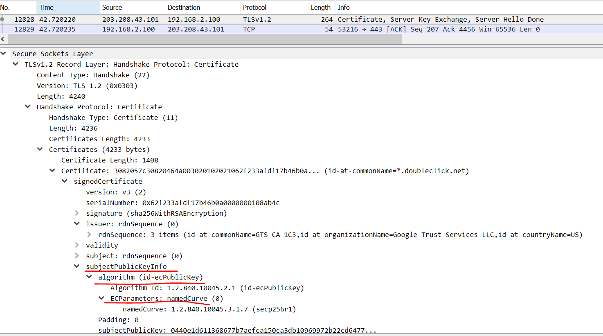Collapse the algorithm (id-ecPublicKey) node
The height and width of the screenshot is (336, 603).
click(89, 277)
